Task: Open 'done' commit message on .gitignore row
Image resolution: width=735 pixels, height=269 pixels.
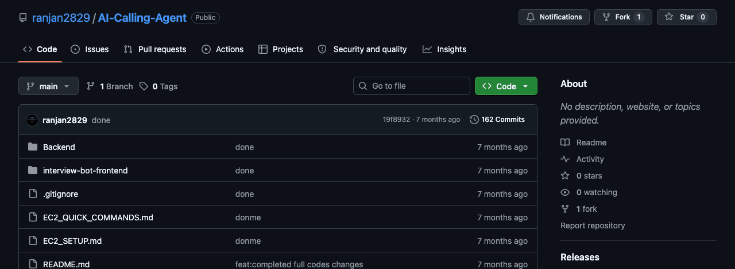Action: coord(245,194)
